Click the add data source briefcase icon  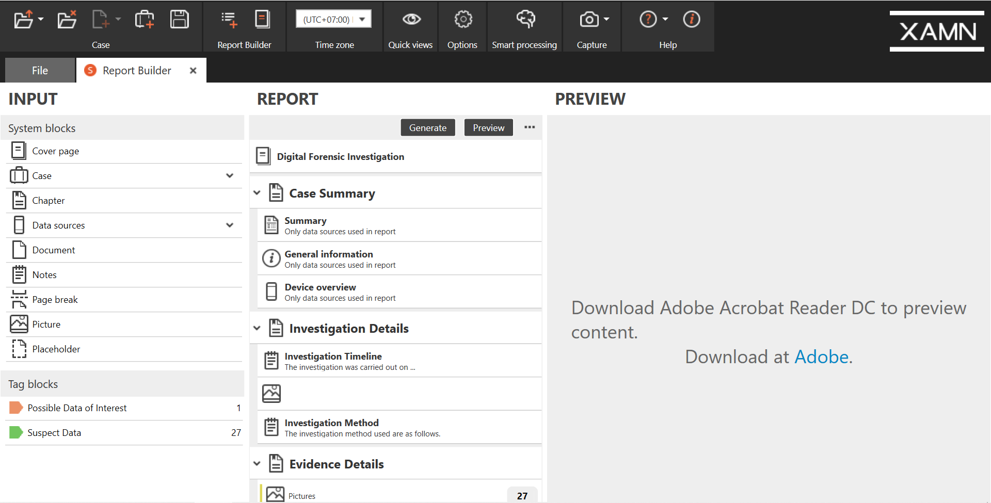pos(145,20)
